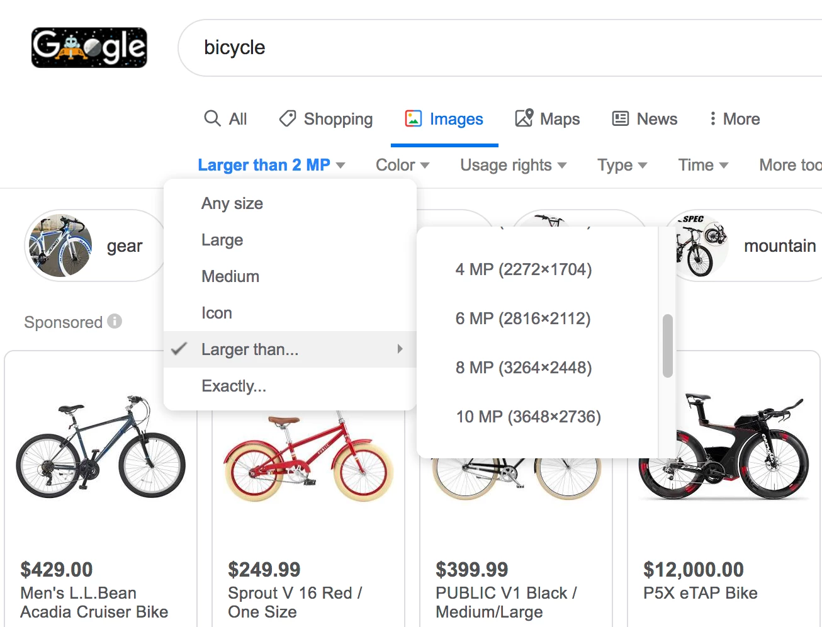Screen dimensions: 822x627
Task: Click the megapixel submenu scrollbar thumb
Action: pyautogui.click(x=668, y=346)
